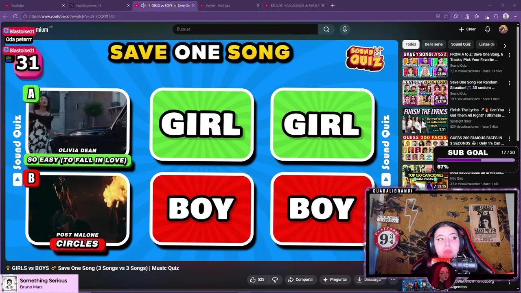Image resolution: width=521 pixels, height=293 pixels.
Task: Close the GIRLS vs BOYS tab
Action: 193,5
